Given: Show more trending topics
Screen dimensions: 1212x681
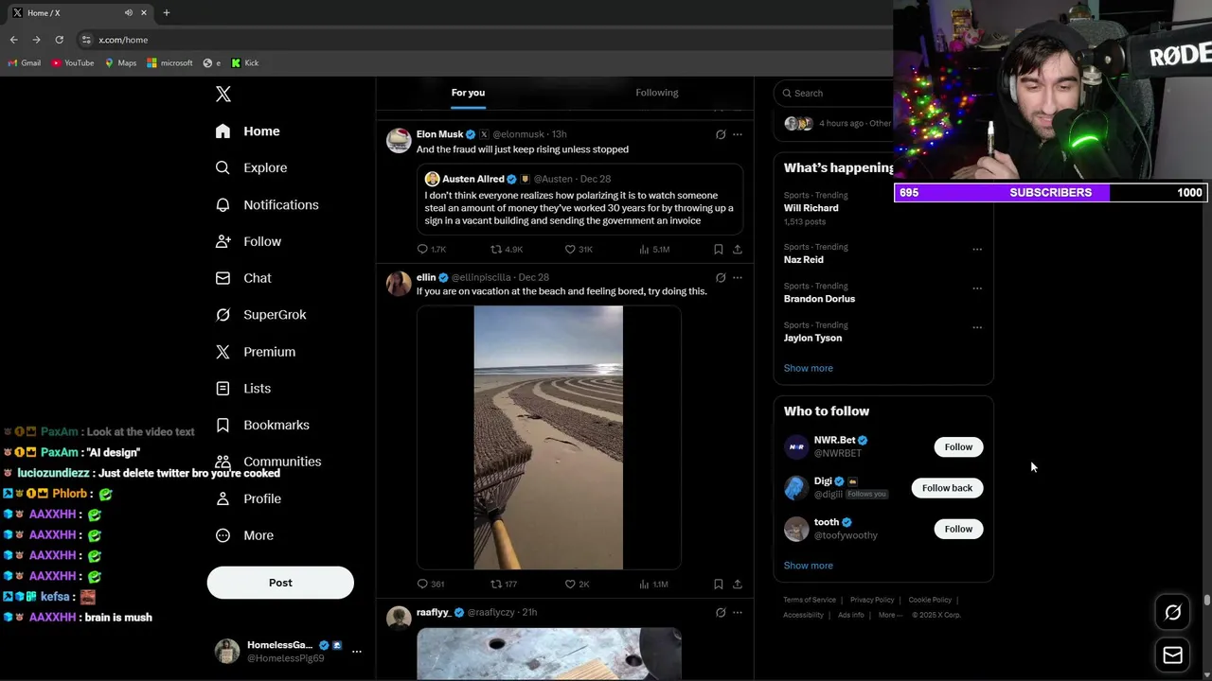Looking at the screenshot, I should click(x=808, y=368).
